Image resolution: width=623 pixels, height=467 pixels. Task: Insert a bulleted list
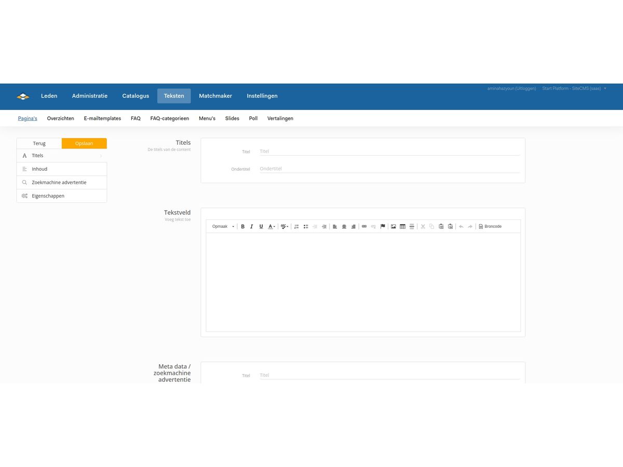(x=306, y=227)
